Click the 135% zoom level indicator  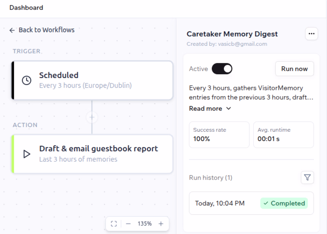coord(145,224)
